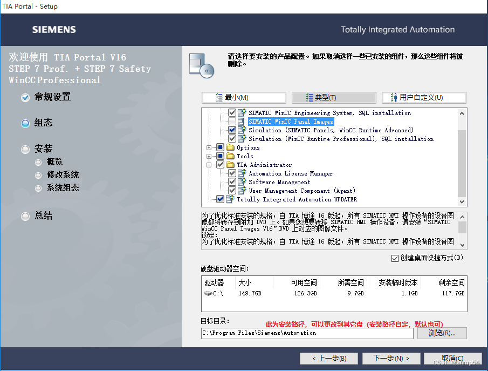Toggle the Simulation SIMATIC Panels checkbox
488x371 pixels.
coord(232,130)
